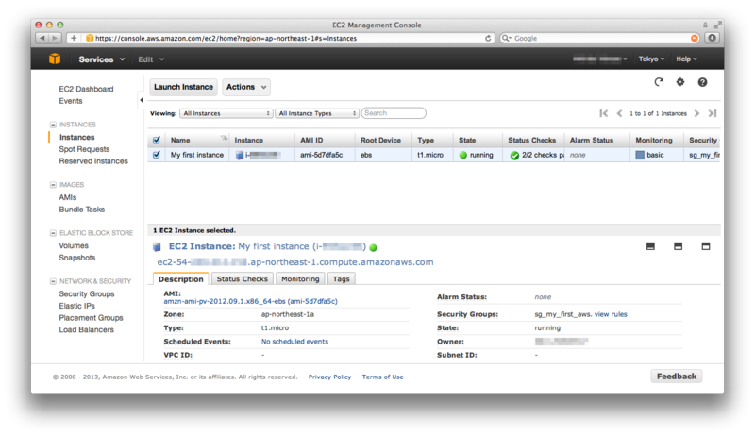Collapse the IMAGES sidebar section
The width and height of the screenshot is (755, 436).
[x=53, y=185]
